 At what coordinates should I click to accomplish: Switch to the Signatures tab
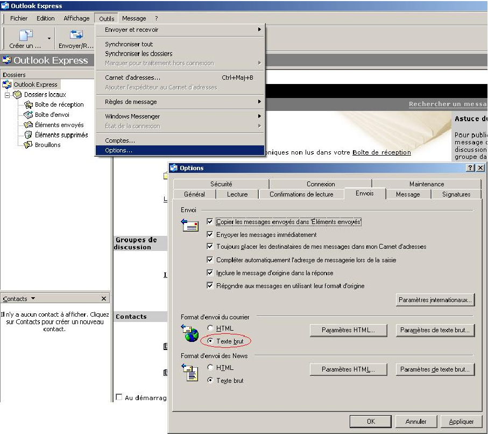(x=456, y=194)
